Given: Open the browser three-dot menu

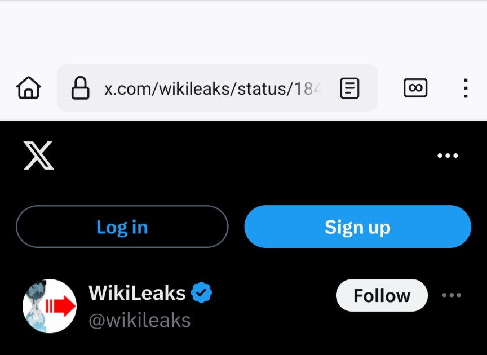Looking at the screenshot, I should pos(466,88).
